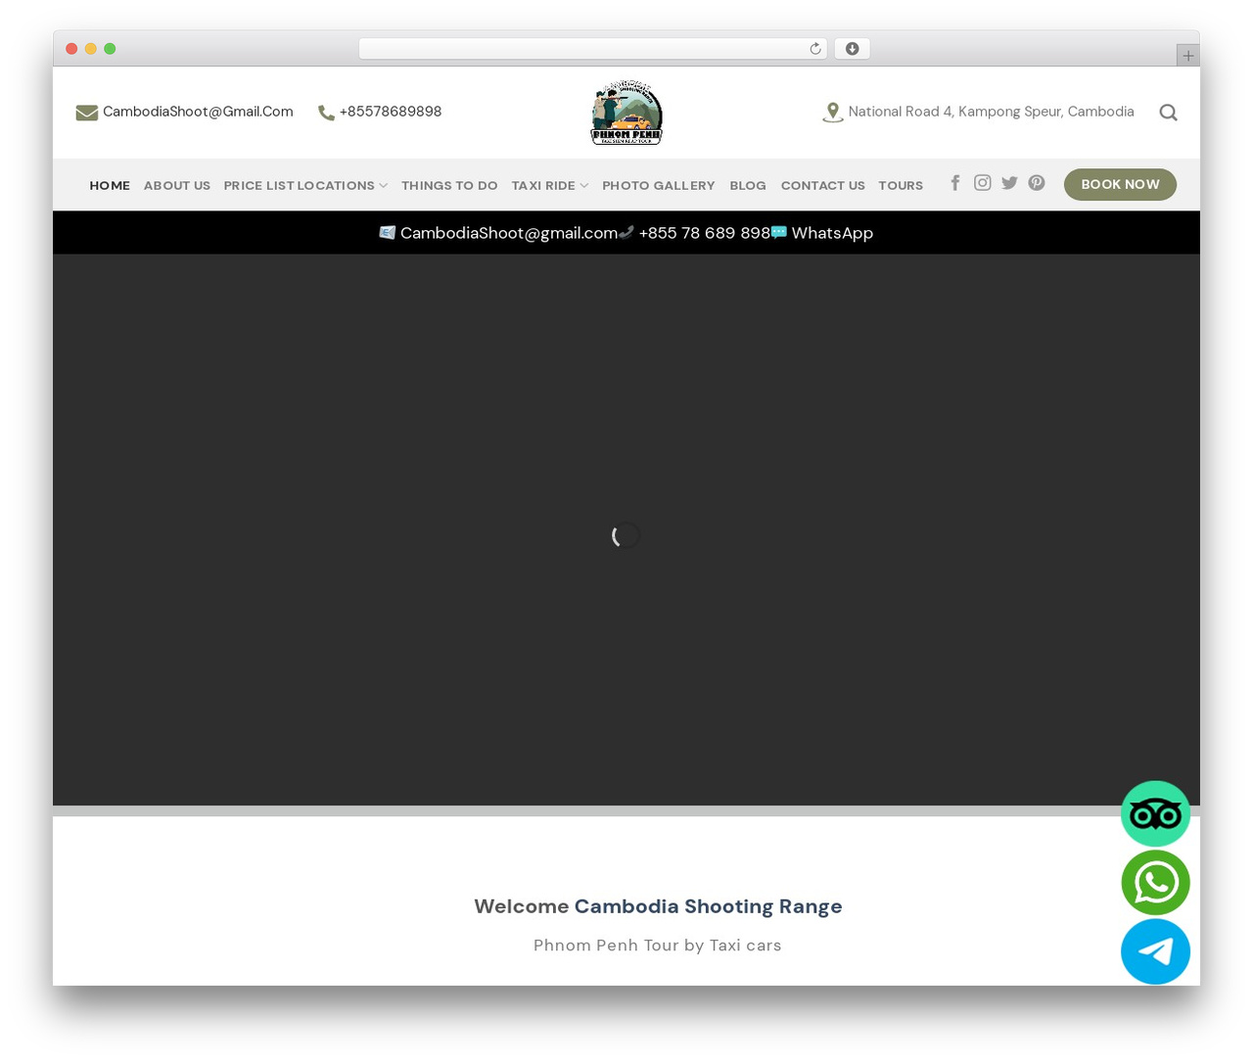Click the browser download arrow icon
This screenshot has height=1061, width=1253.
pos(852,49)
